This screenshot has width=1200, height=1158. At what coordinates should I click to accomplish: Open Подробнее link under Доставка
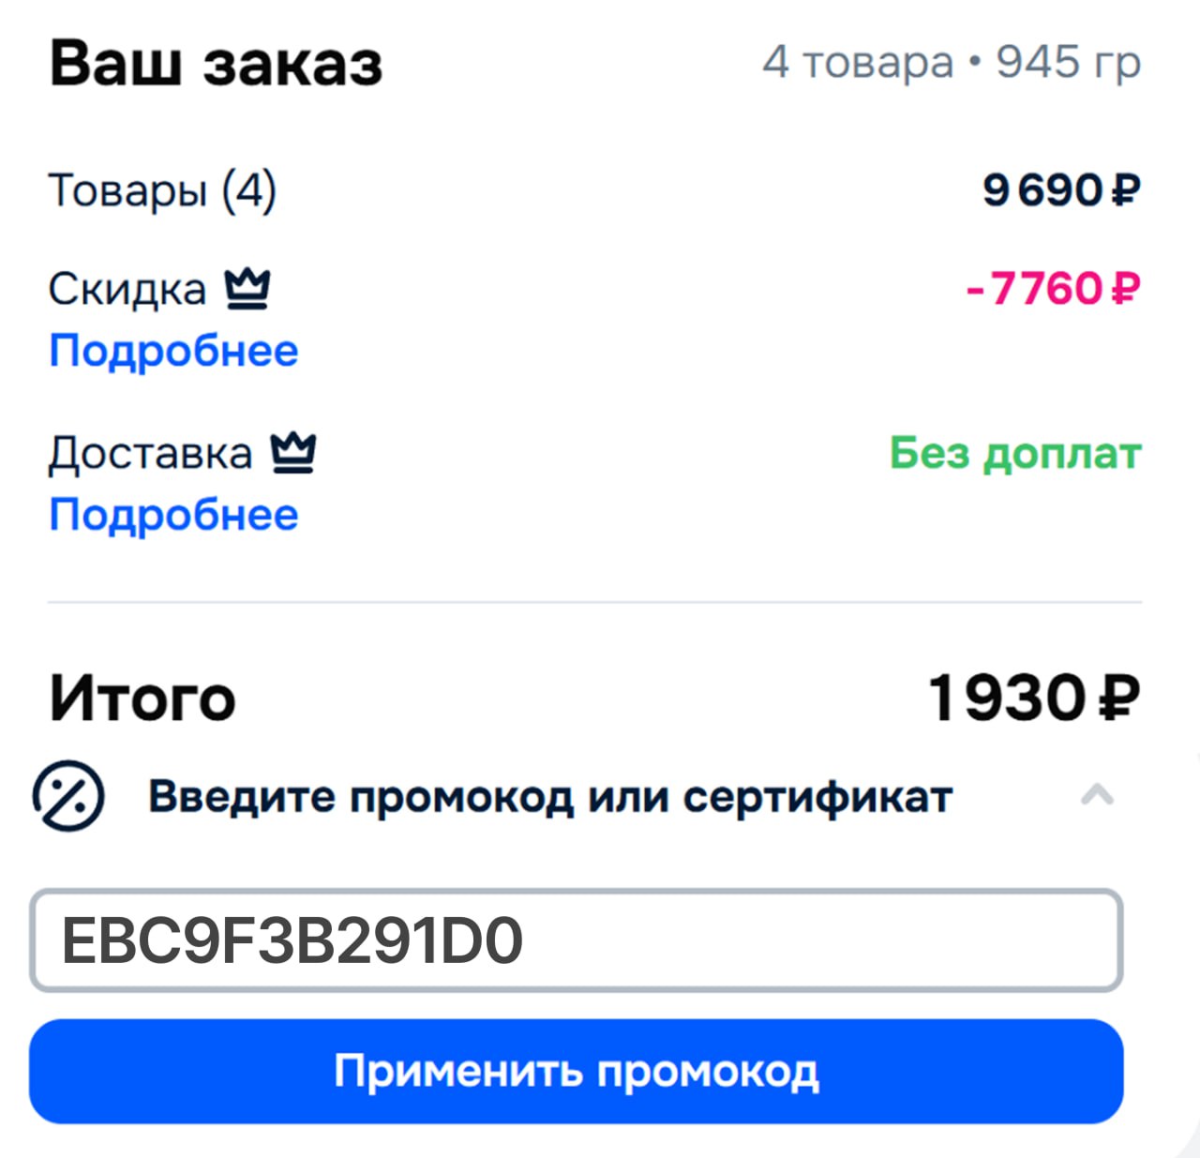[173, 516]
